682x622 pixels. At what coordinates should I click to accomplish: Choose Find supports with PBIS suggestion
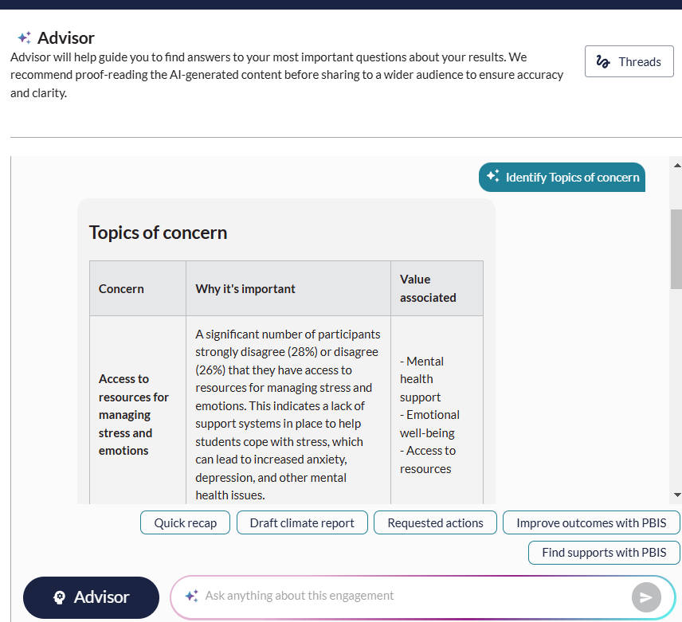[x=604, y=553]
